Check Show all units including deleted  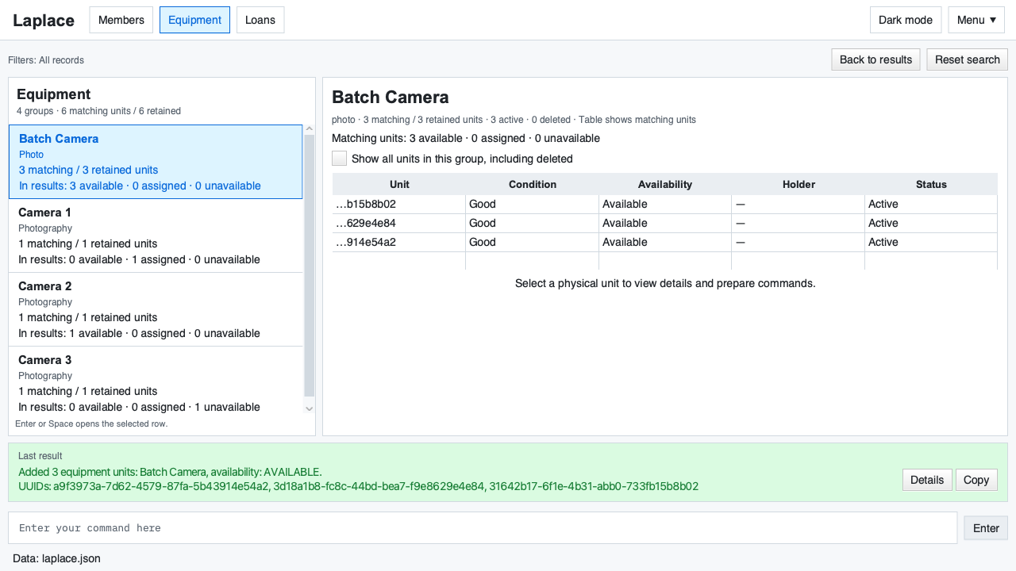(x=340, y=159)
